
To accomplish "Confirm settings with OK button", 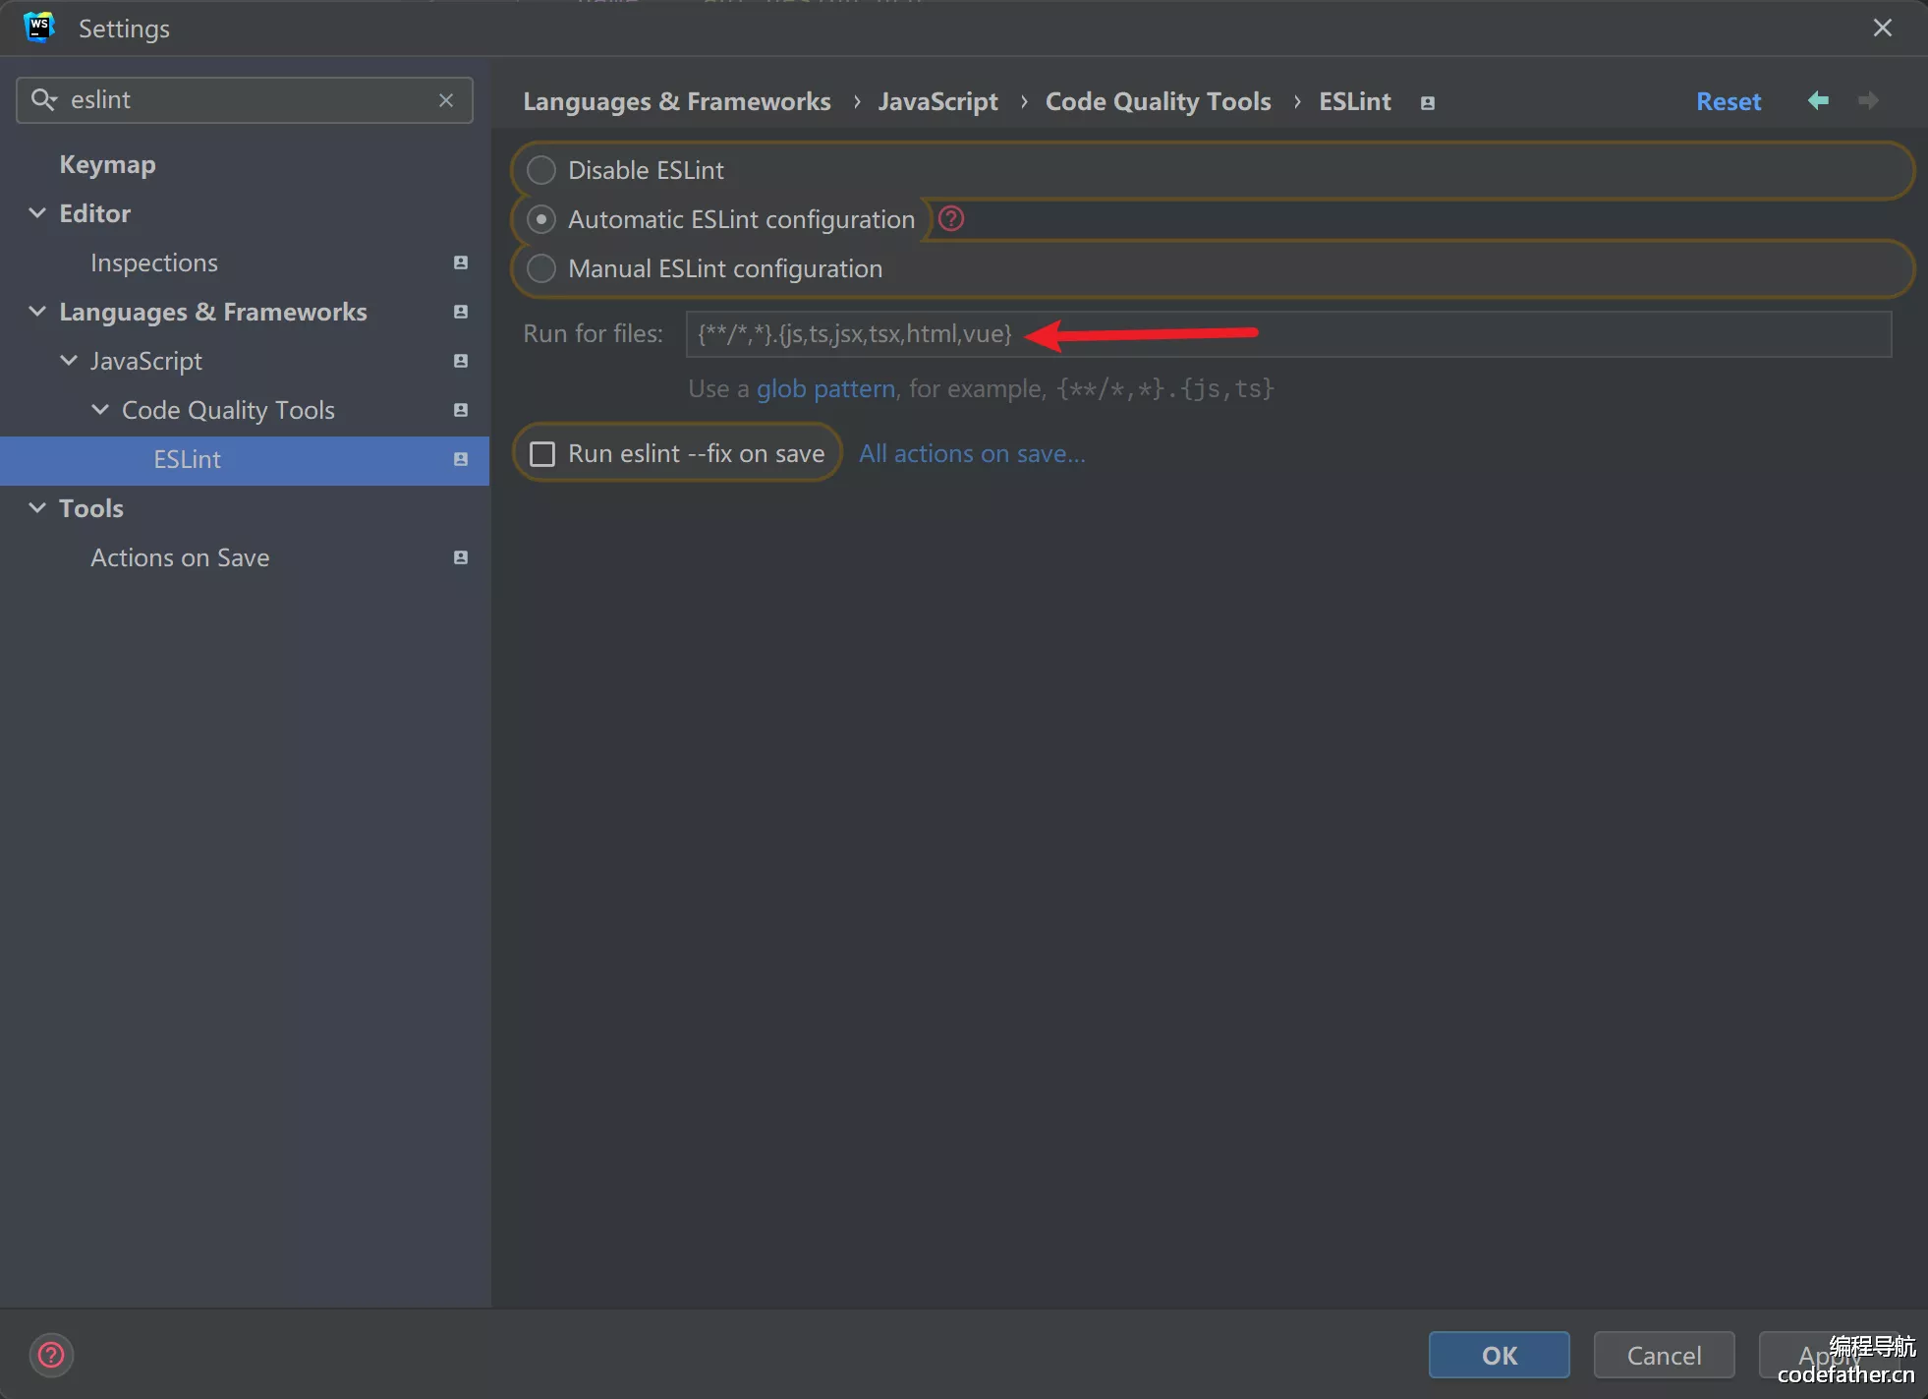I will [1499, 1355].
